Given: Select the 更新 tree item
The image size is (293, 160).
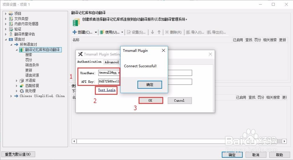Looking at the screenshot, I should (29, 70).
